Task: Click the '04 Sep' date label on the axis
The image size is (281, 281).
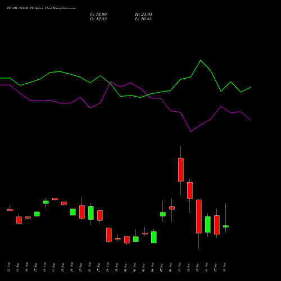Action: (x=152, y=267)
